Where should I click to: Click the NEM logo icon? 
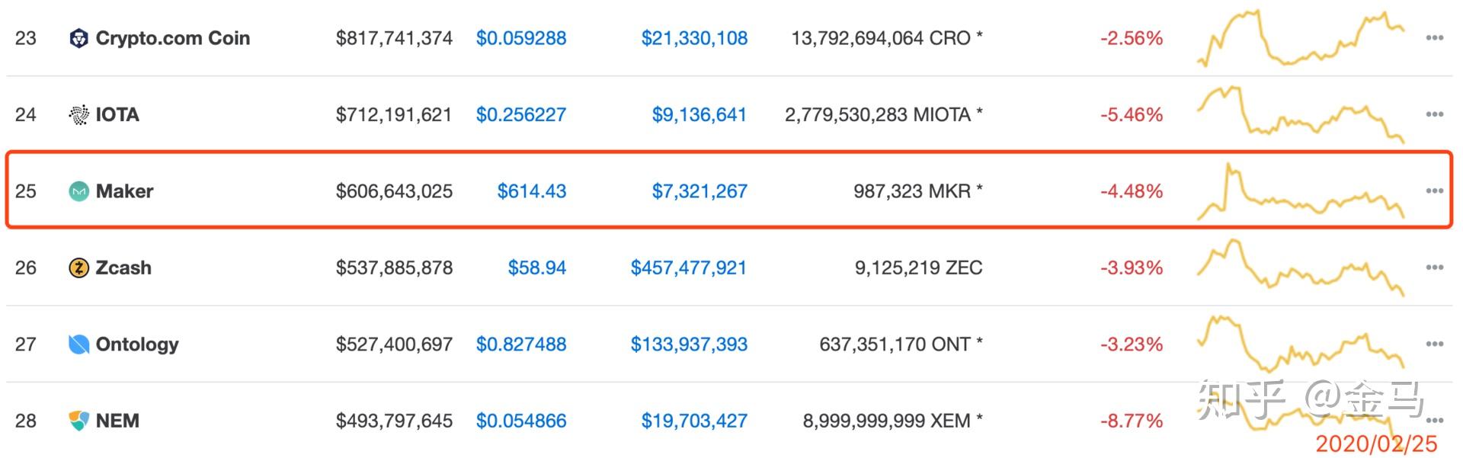click(78, 421)
